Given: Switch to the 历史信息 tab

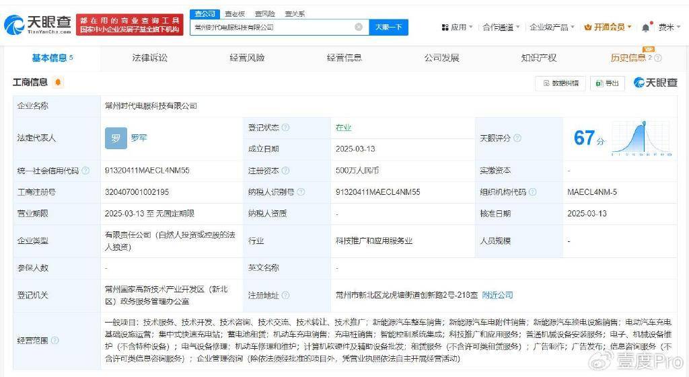Looking at the screenshot, I should point(628,58).
